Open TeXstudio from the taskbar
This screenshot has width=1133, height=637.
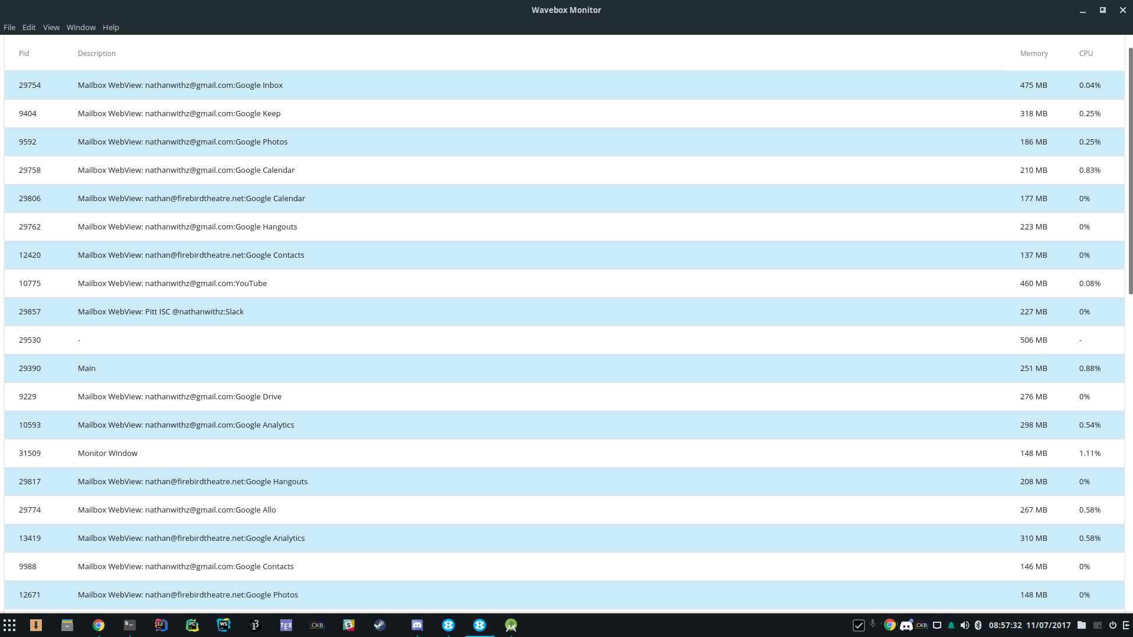[x=286, y=625]
